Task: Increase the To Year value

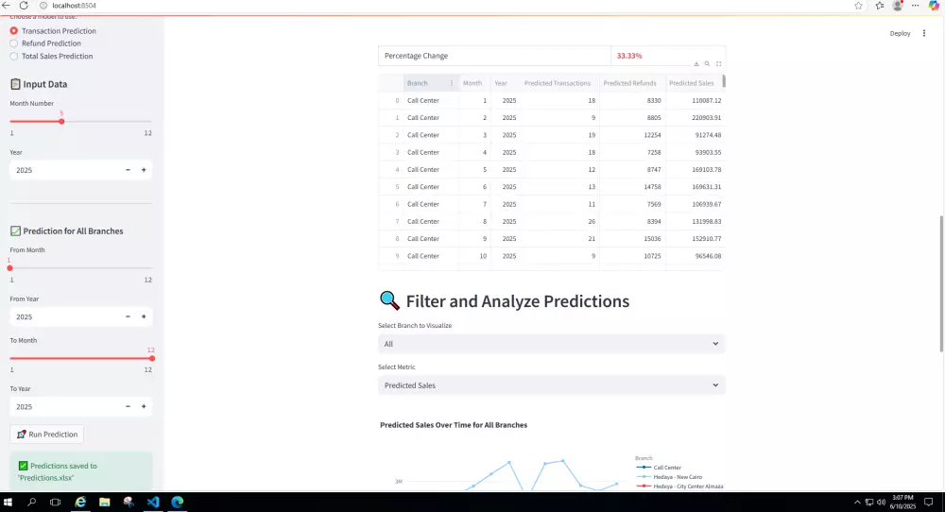Action: tap(144, 406)
